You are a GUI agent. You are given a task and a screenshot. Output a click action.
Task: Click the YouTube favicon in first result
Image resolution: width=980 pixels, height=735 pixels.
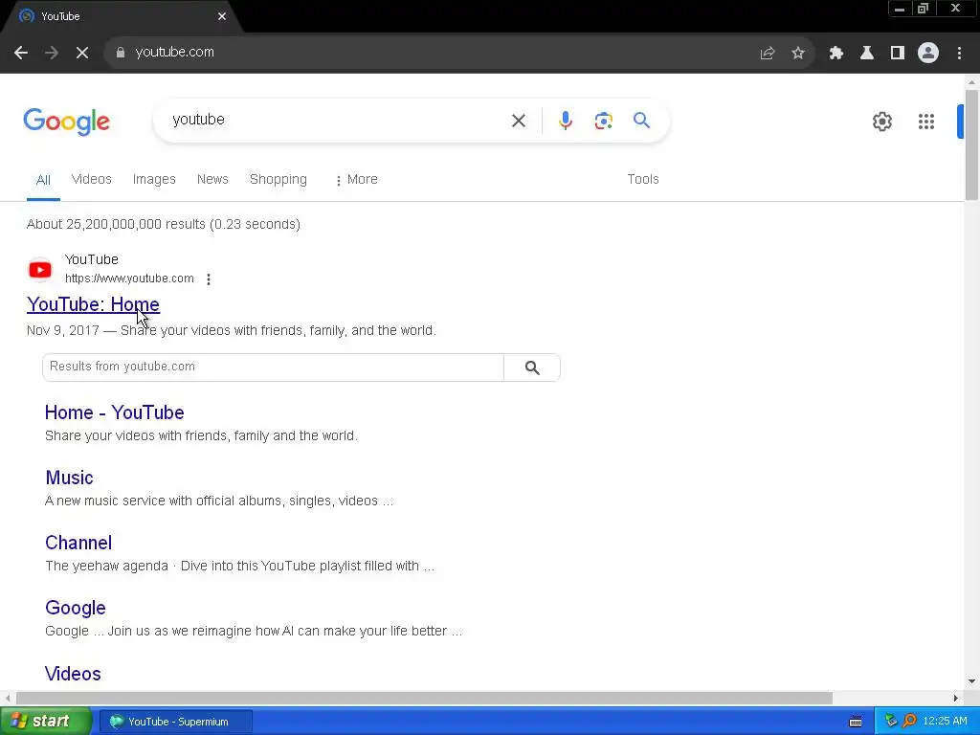coord(40,270)
